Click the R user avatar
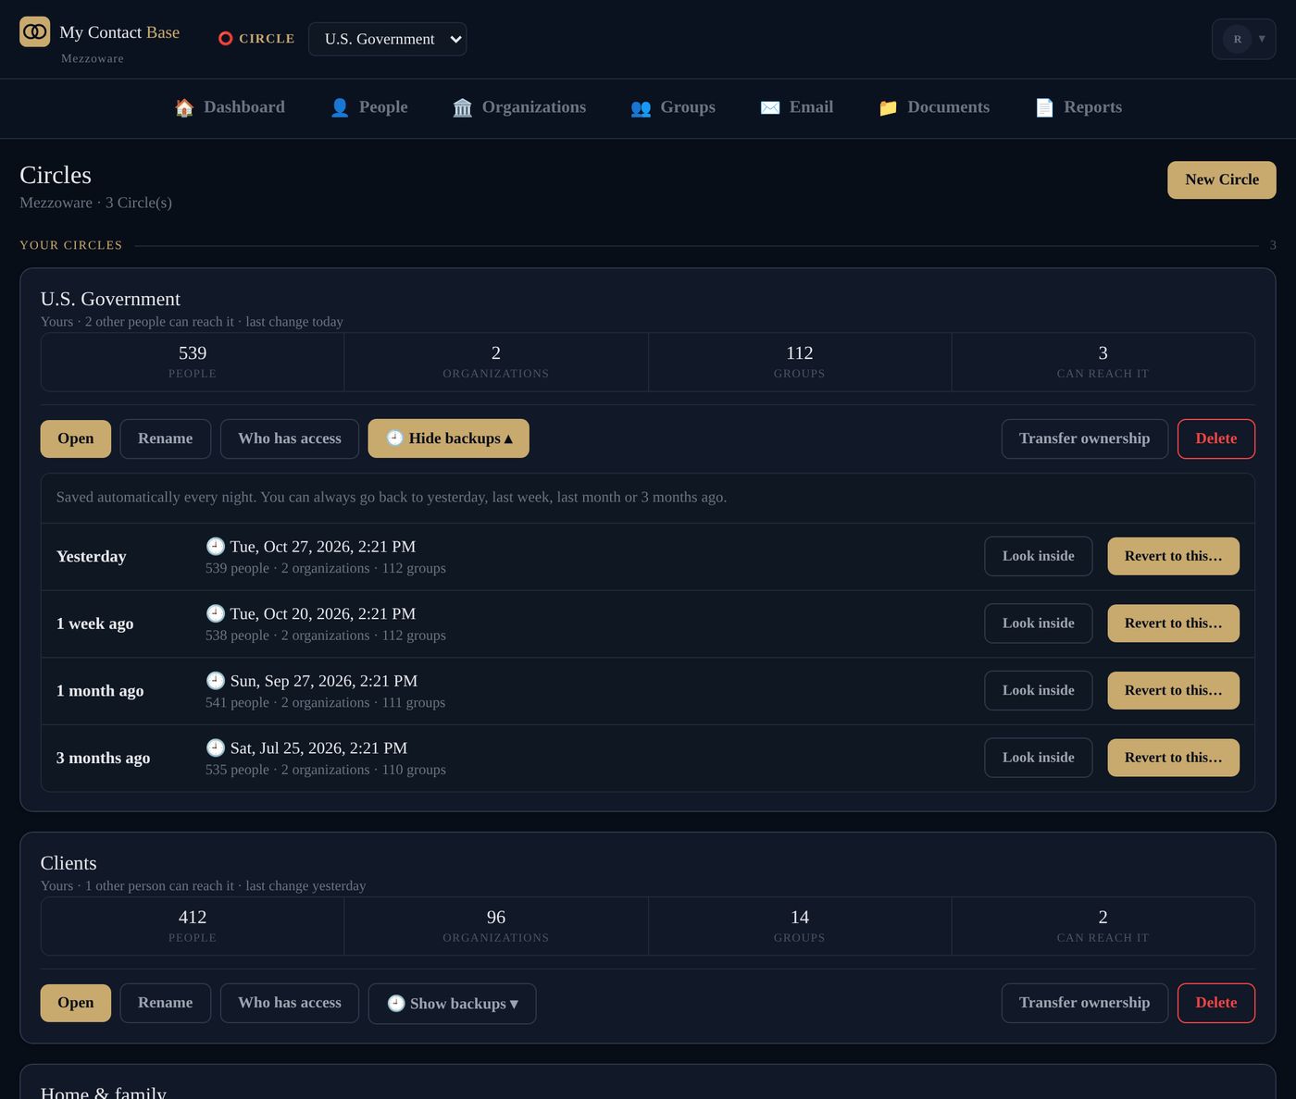 [x=1238, y=39]
